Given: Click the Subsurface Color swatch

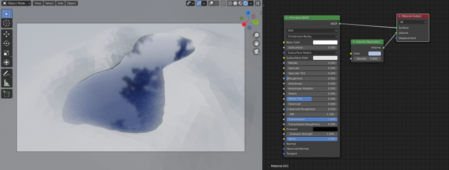Looking at the screenshot, I should coord(325,58).
